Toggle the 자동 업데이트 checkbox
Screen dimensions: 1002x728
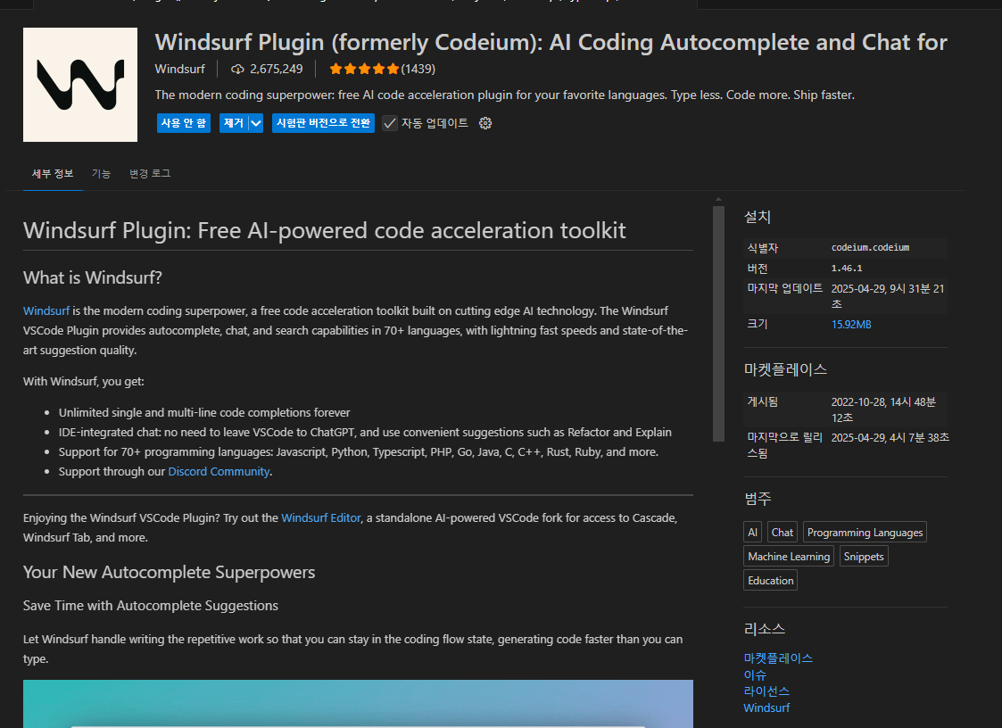390,123
